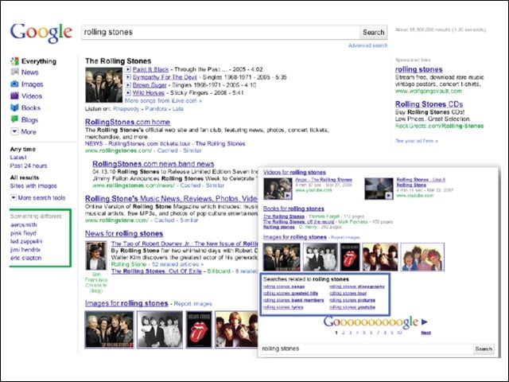Screen dimensions: 509x382
Task: Open the Images camera icon filter
Action: click(x=14, y=84)
